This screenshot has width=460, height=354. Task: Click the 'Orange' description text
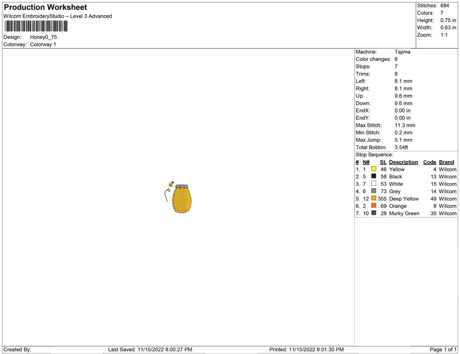[x=398, y=206]
